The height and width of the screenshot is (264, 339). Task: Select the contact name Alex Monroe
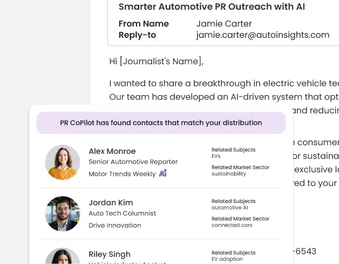coord(112,151)
